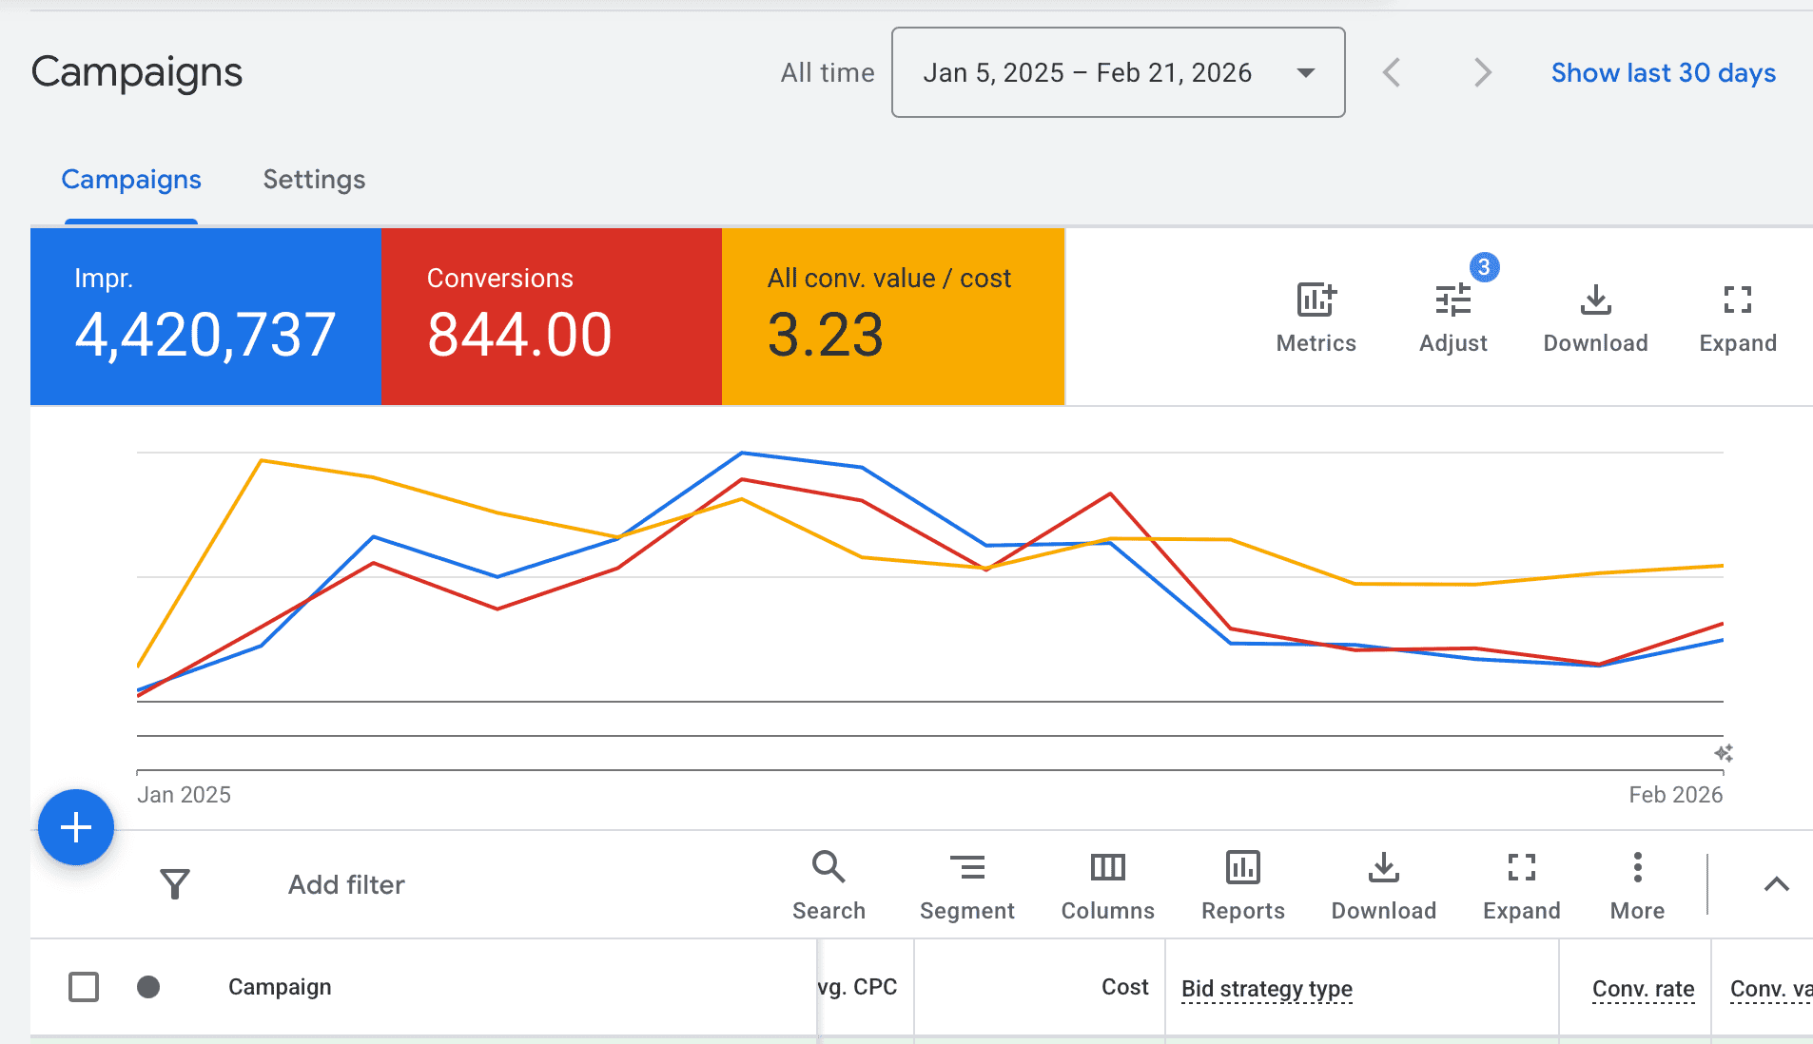Expand the chart to full screen
This screenshot has height=1044, width=1813.
1737,300
